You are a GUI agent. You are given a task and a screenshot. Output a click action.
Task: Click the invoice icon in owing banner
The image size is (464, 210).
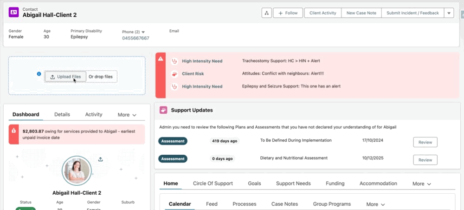(x=15, y=131)
